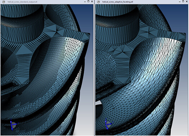The image size is (189, 136).
Task: Close the adaptive_faceting.stl window
Action: tap(186, 1)
